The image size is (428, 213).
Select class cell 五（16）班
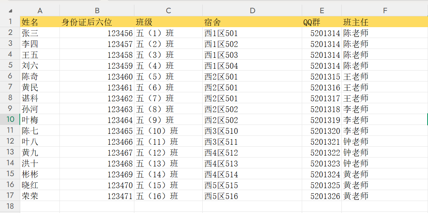[169, 196]
